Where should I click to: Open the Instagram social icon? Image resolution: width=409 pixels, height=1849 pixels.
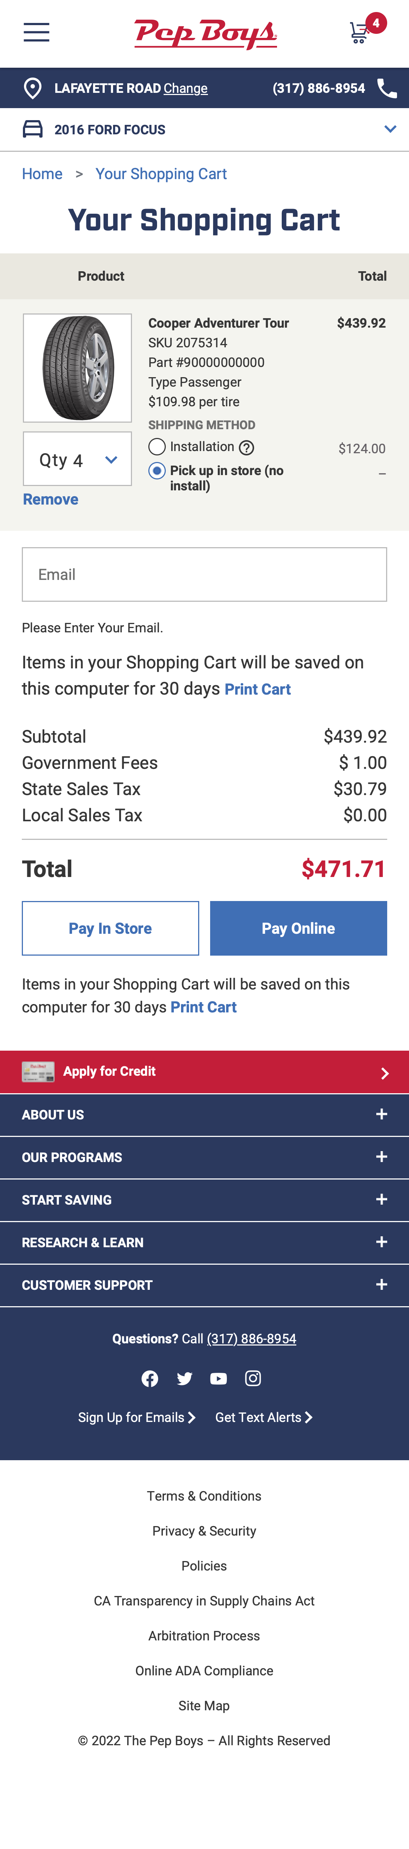253,1378
